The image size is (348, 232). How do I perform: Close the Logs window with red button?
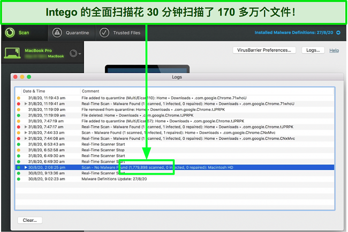pyautogui.click(x=16, y=77)
